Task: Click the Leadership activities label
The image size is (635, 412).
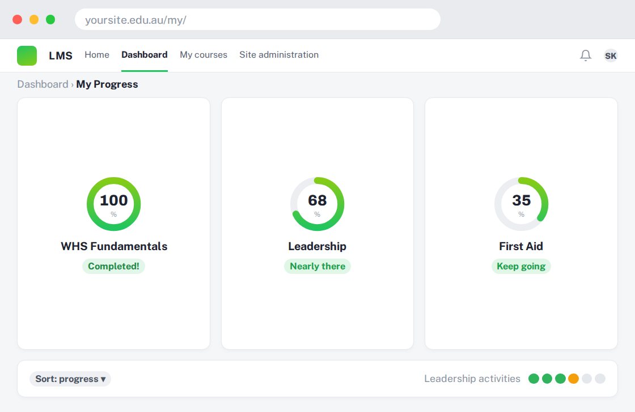Action: click(472, 379)
